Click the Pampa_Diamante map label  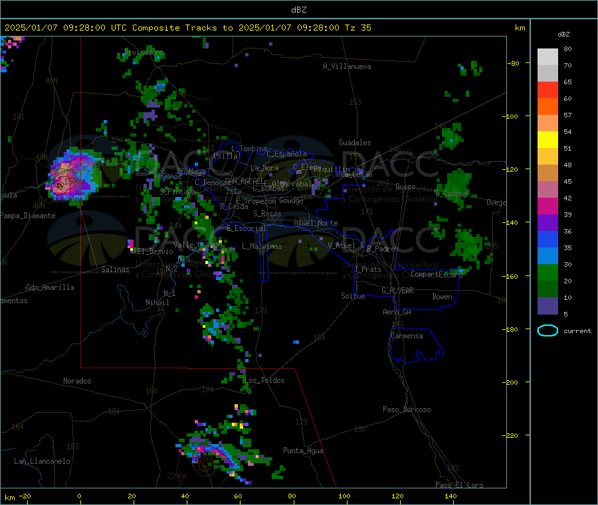(27, 216)
